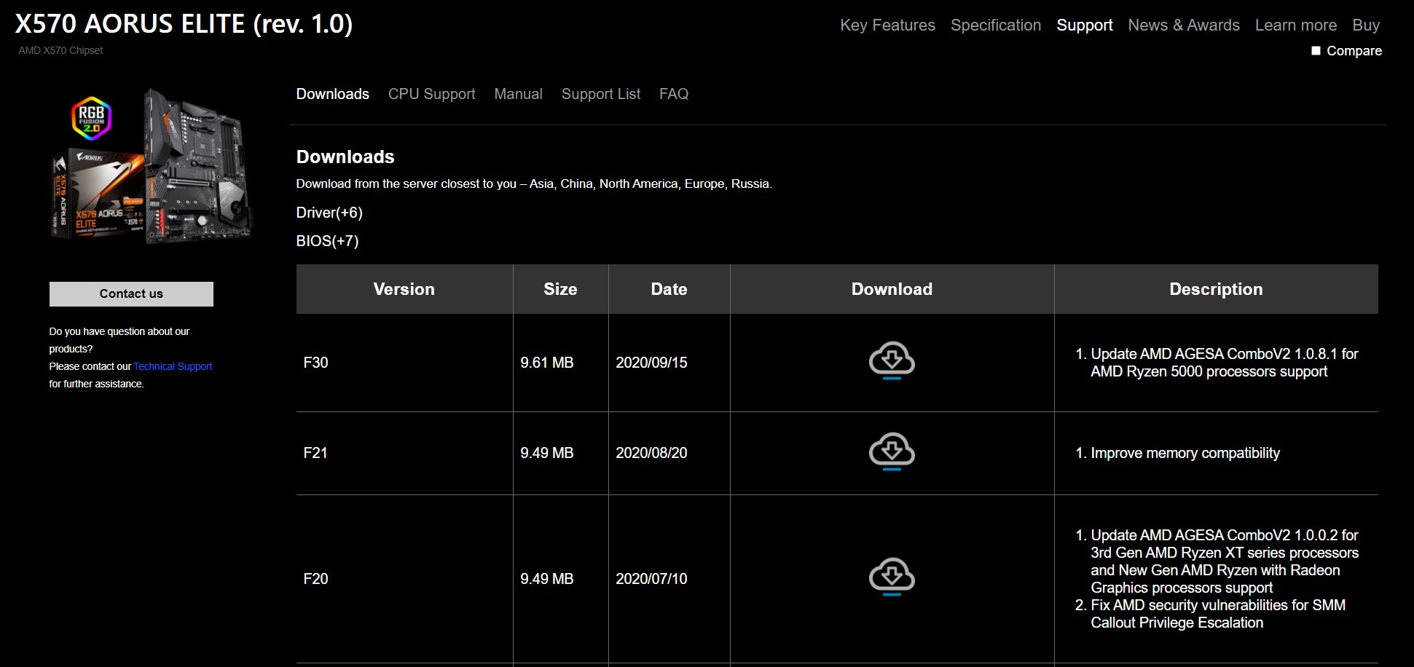Download BIOS version F20

(x=892, y=577)
